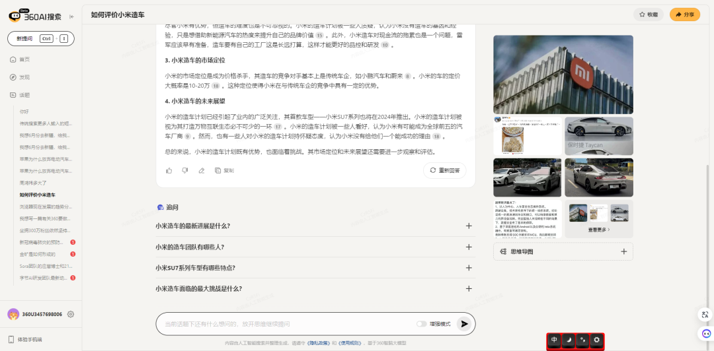Open the 坐拥300万粉丝 topic
This screenshot has width=714, height=351.
coord(45,230)
